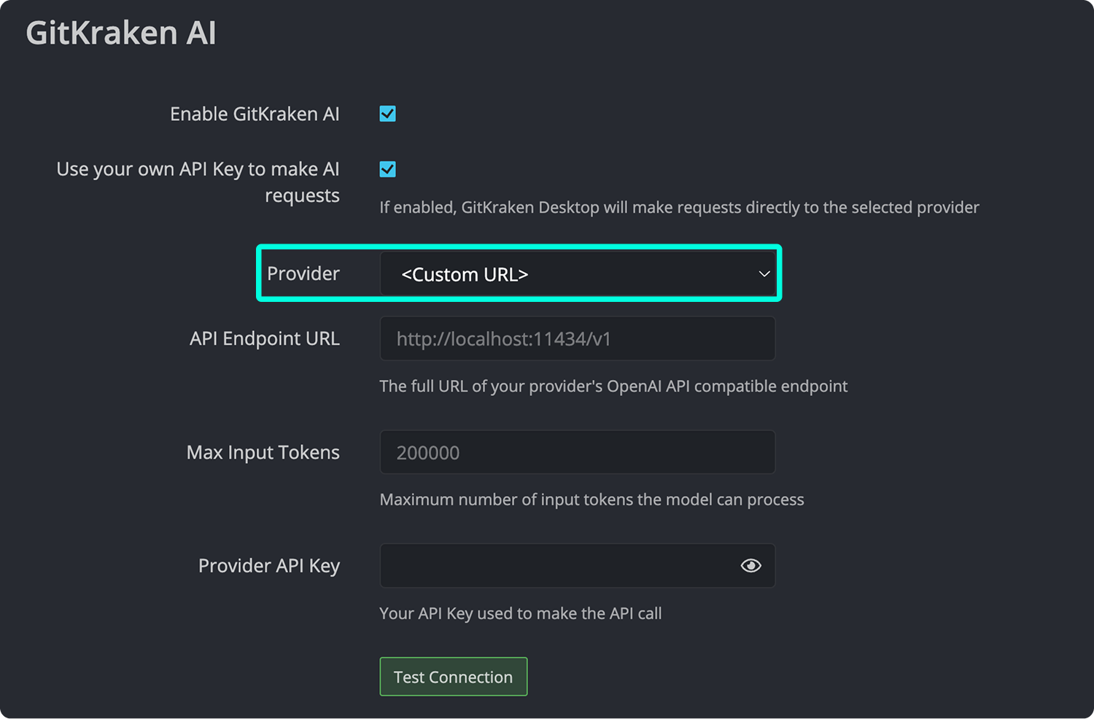The height and width of the screenshot is (719, 1094).
Task: Focus the Provider API Key input box
Action: (x=554, y=565)
